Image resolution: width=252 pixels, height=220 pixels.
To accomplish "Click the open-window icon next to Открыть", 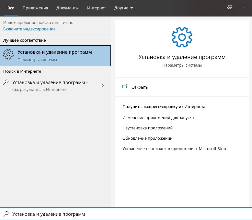I will 125,87.
